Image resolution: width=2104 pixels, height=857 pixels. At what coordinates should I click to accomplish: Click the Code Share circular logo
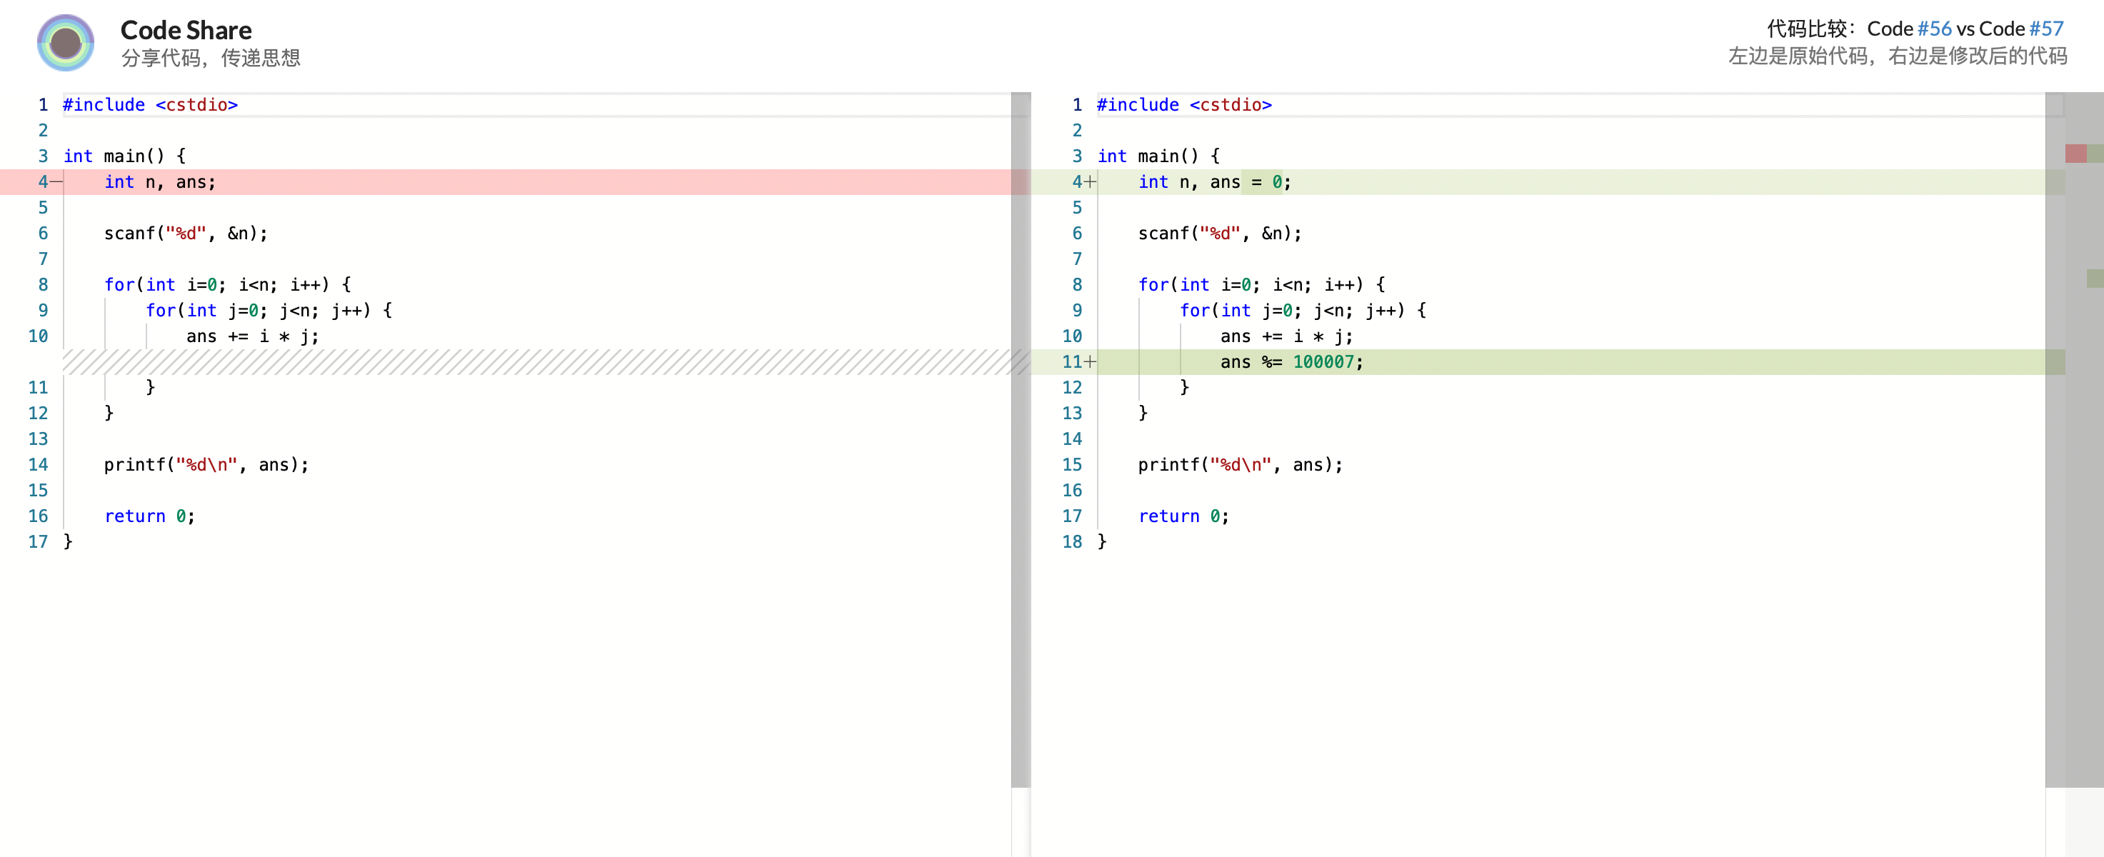click(65, 42)
